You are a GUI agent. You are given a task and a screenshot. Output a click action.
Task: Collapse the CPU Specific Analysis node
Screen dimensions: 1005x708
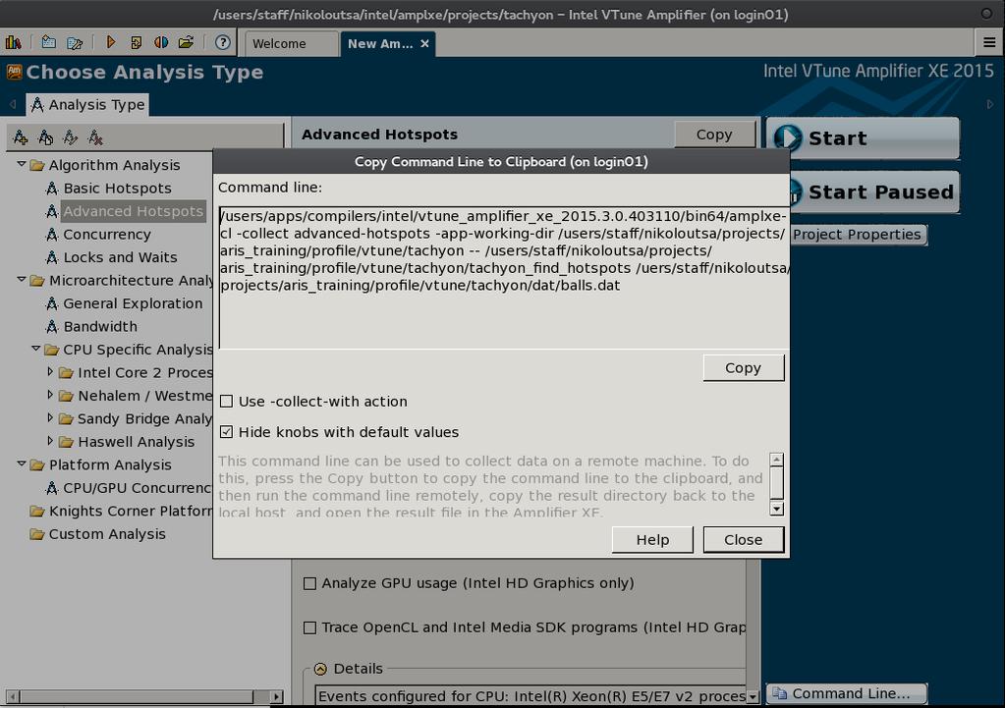click(36, 350)
